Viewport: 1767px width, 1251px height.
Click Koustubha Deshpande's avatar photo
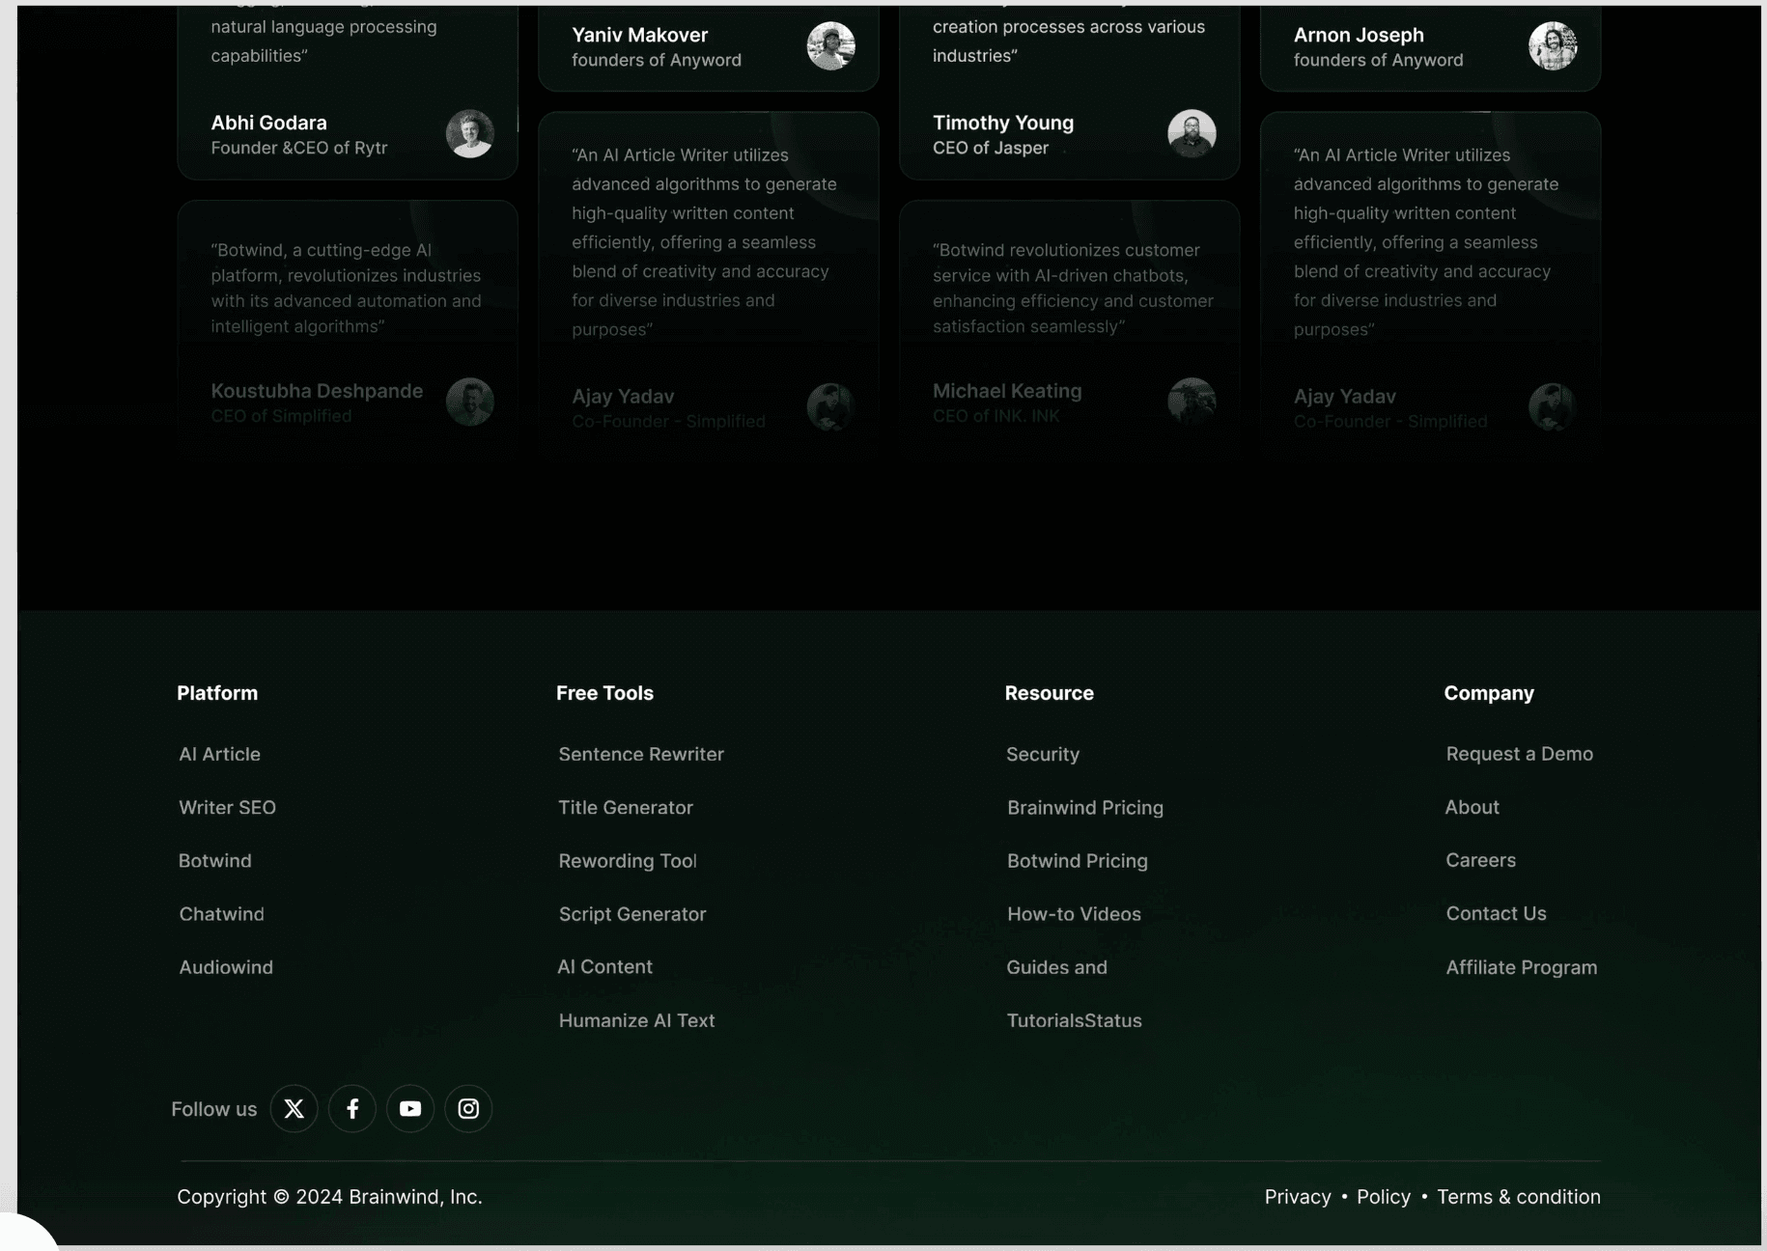[470, 402]
